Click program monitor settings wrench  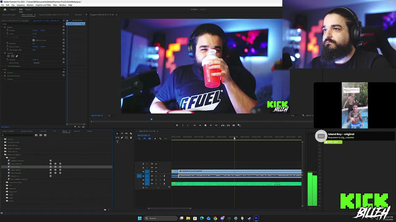click(303, 115)
